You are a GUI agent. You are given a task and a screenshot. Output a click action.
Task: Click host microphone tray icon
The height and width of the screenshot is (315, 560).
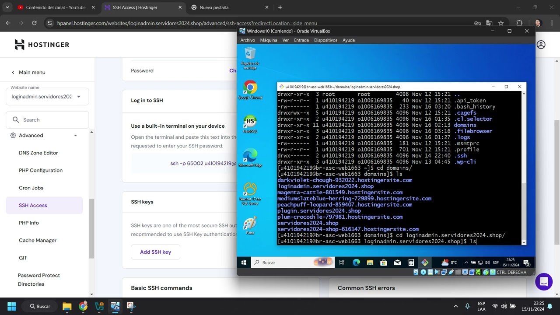point(467,306)
